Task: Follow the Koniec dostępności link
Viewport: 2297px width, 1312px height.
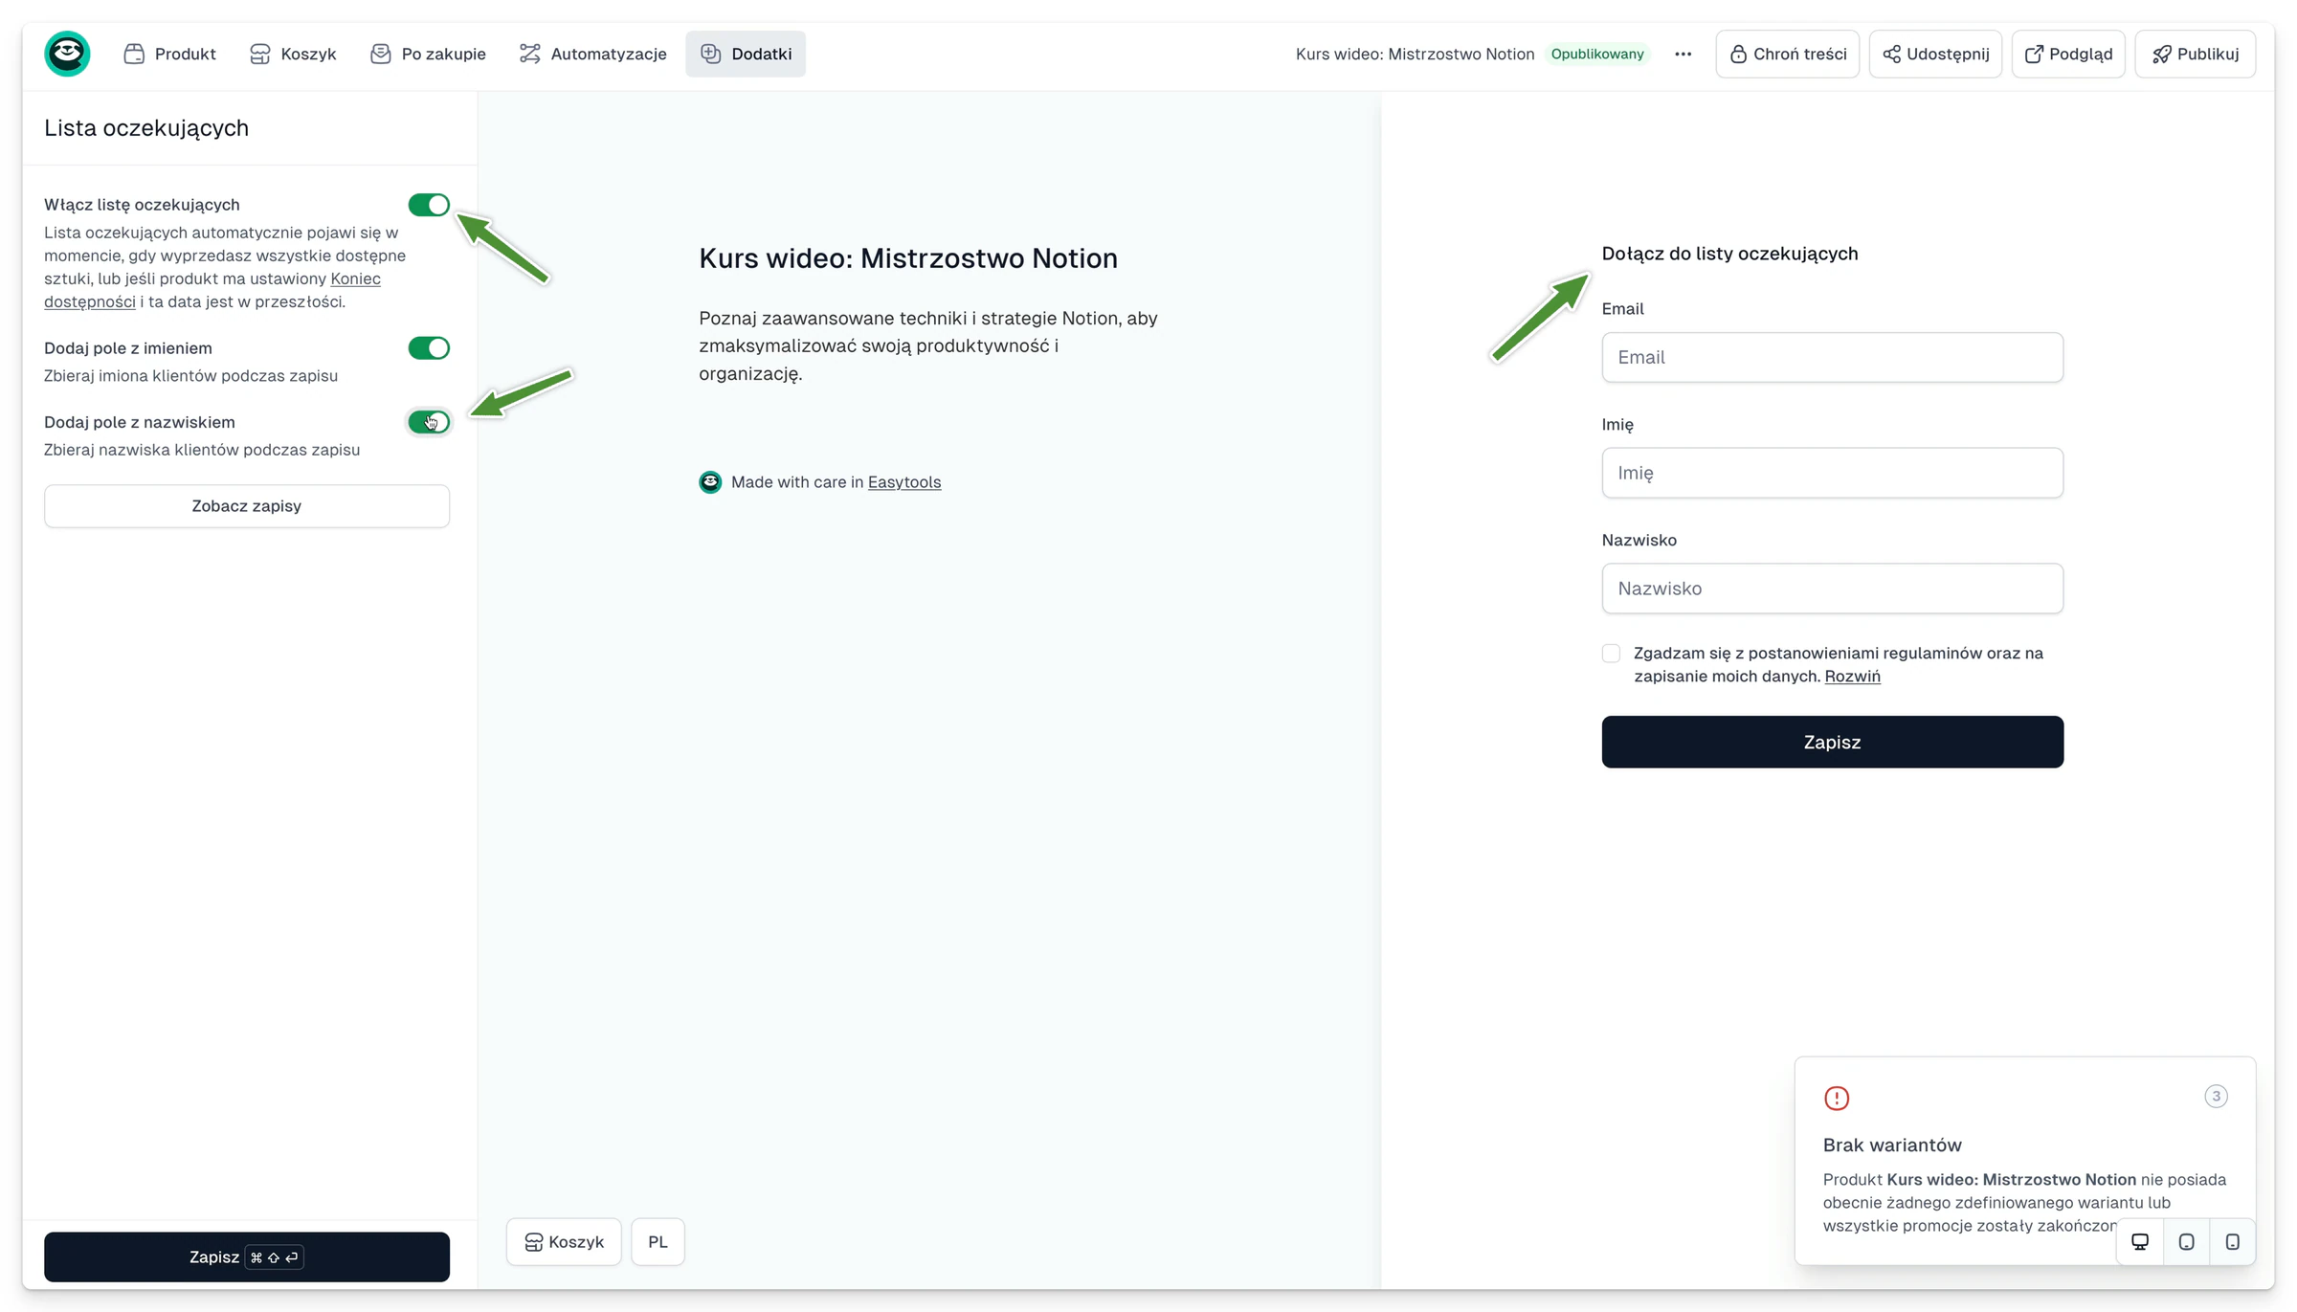Action: tap(212, 290)
